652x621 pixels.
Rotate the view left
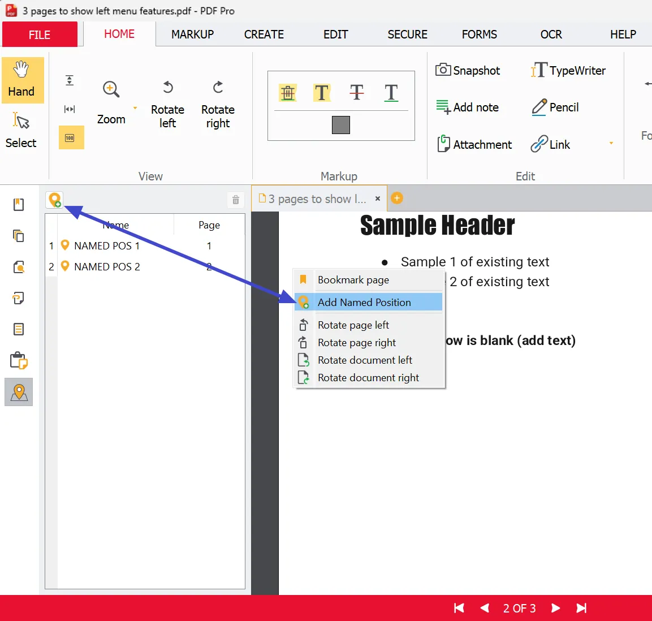point(167,104)
